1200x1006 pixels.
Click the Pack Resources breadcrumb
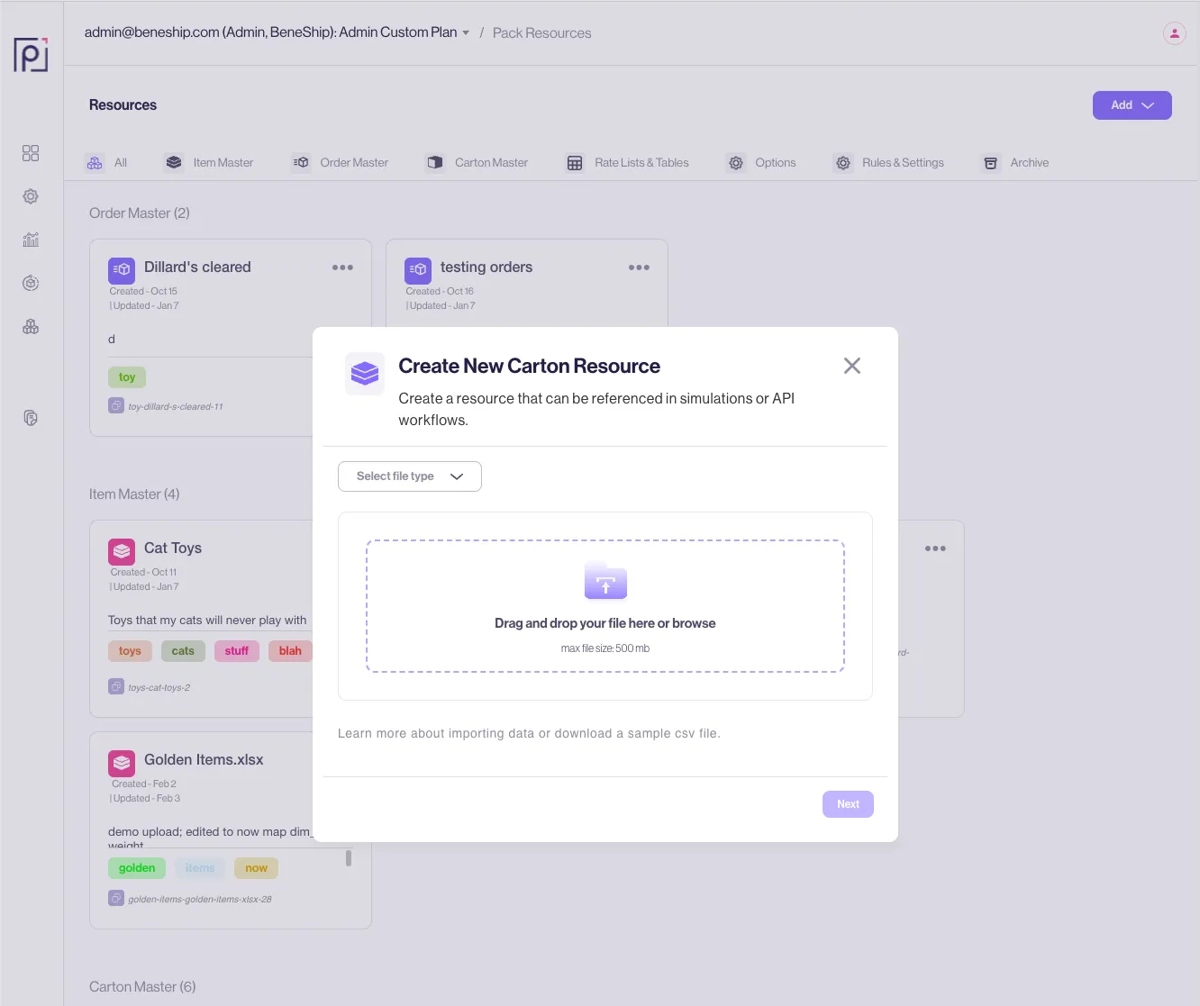click(542, 33)
